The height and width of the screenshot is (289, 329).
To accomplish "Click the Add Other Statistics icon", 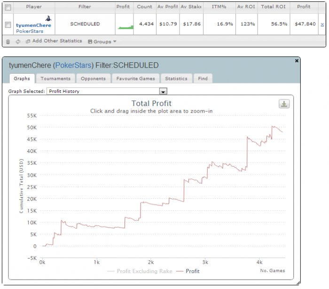I will point(28,41).
